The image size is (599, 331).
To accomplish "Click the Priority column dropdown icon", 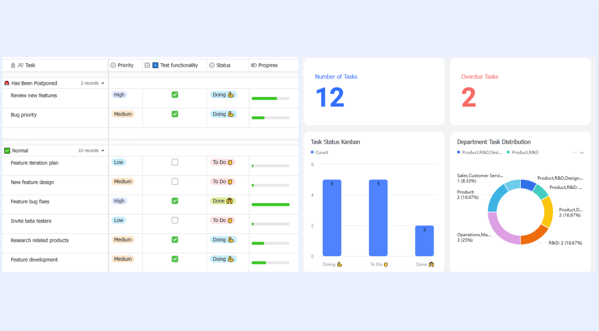I will click(x=113, y=65).
